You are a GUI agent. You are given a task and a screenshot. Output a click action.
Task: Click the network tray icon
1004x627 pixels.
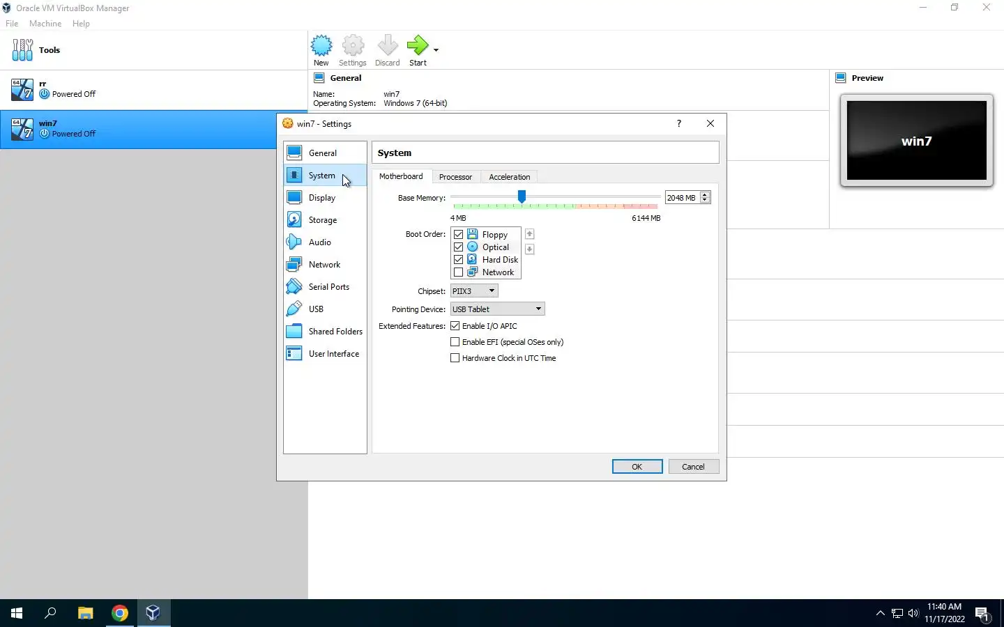pyautogui.click(x=897, y=613)
